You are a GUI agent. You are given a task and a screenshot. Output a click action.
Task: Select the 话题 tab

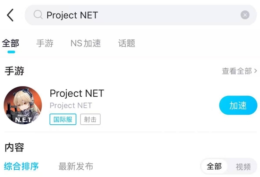[126, 43]
